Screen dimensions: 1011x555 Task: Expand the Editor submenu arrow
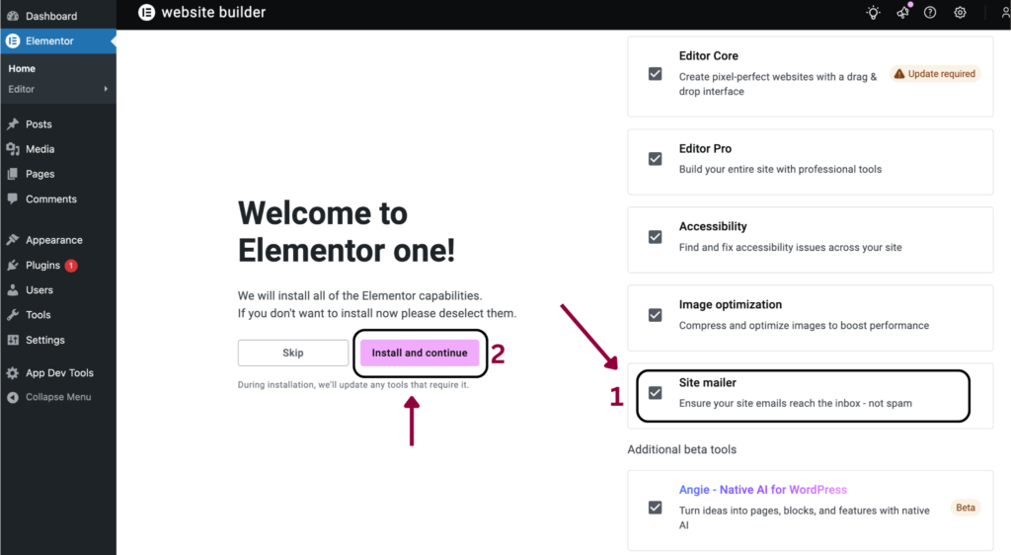pos(106,89)
